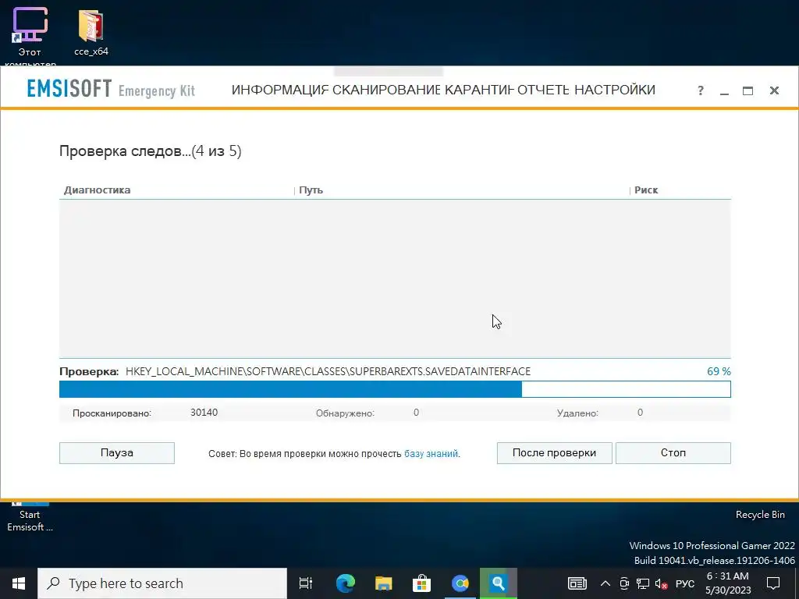Minimize the Emsisoft Emergency Kit window
Screen dimensions: 799x599
click(x=724, y=91)
